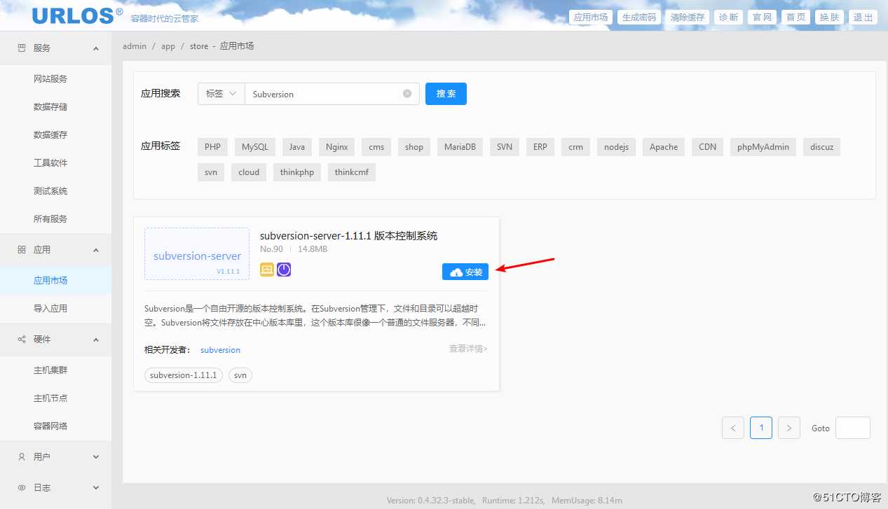Image resolution: width=888 pixels, height=509 pixels.
Task: Filter by PHP tag
Action: [212, 147]
